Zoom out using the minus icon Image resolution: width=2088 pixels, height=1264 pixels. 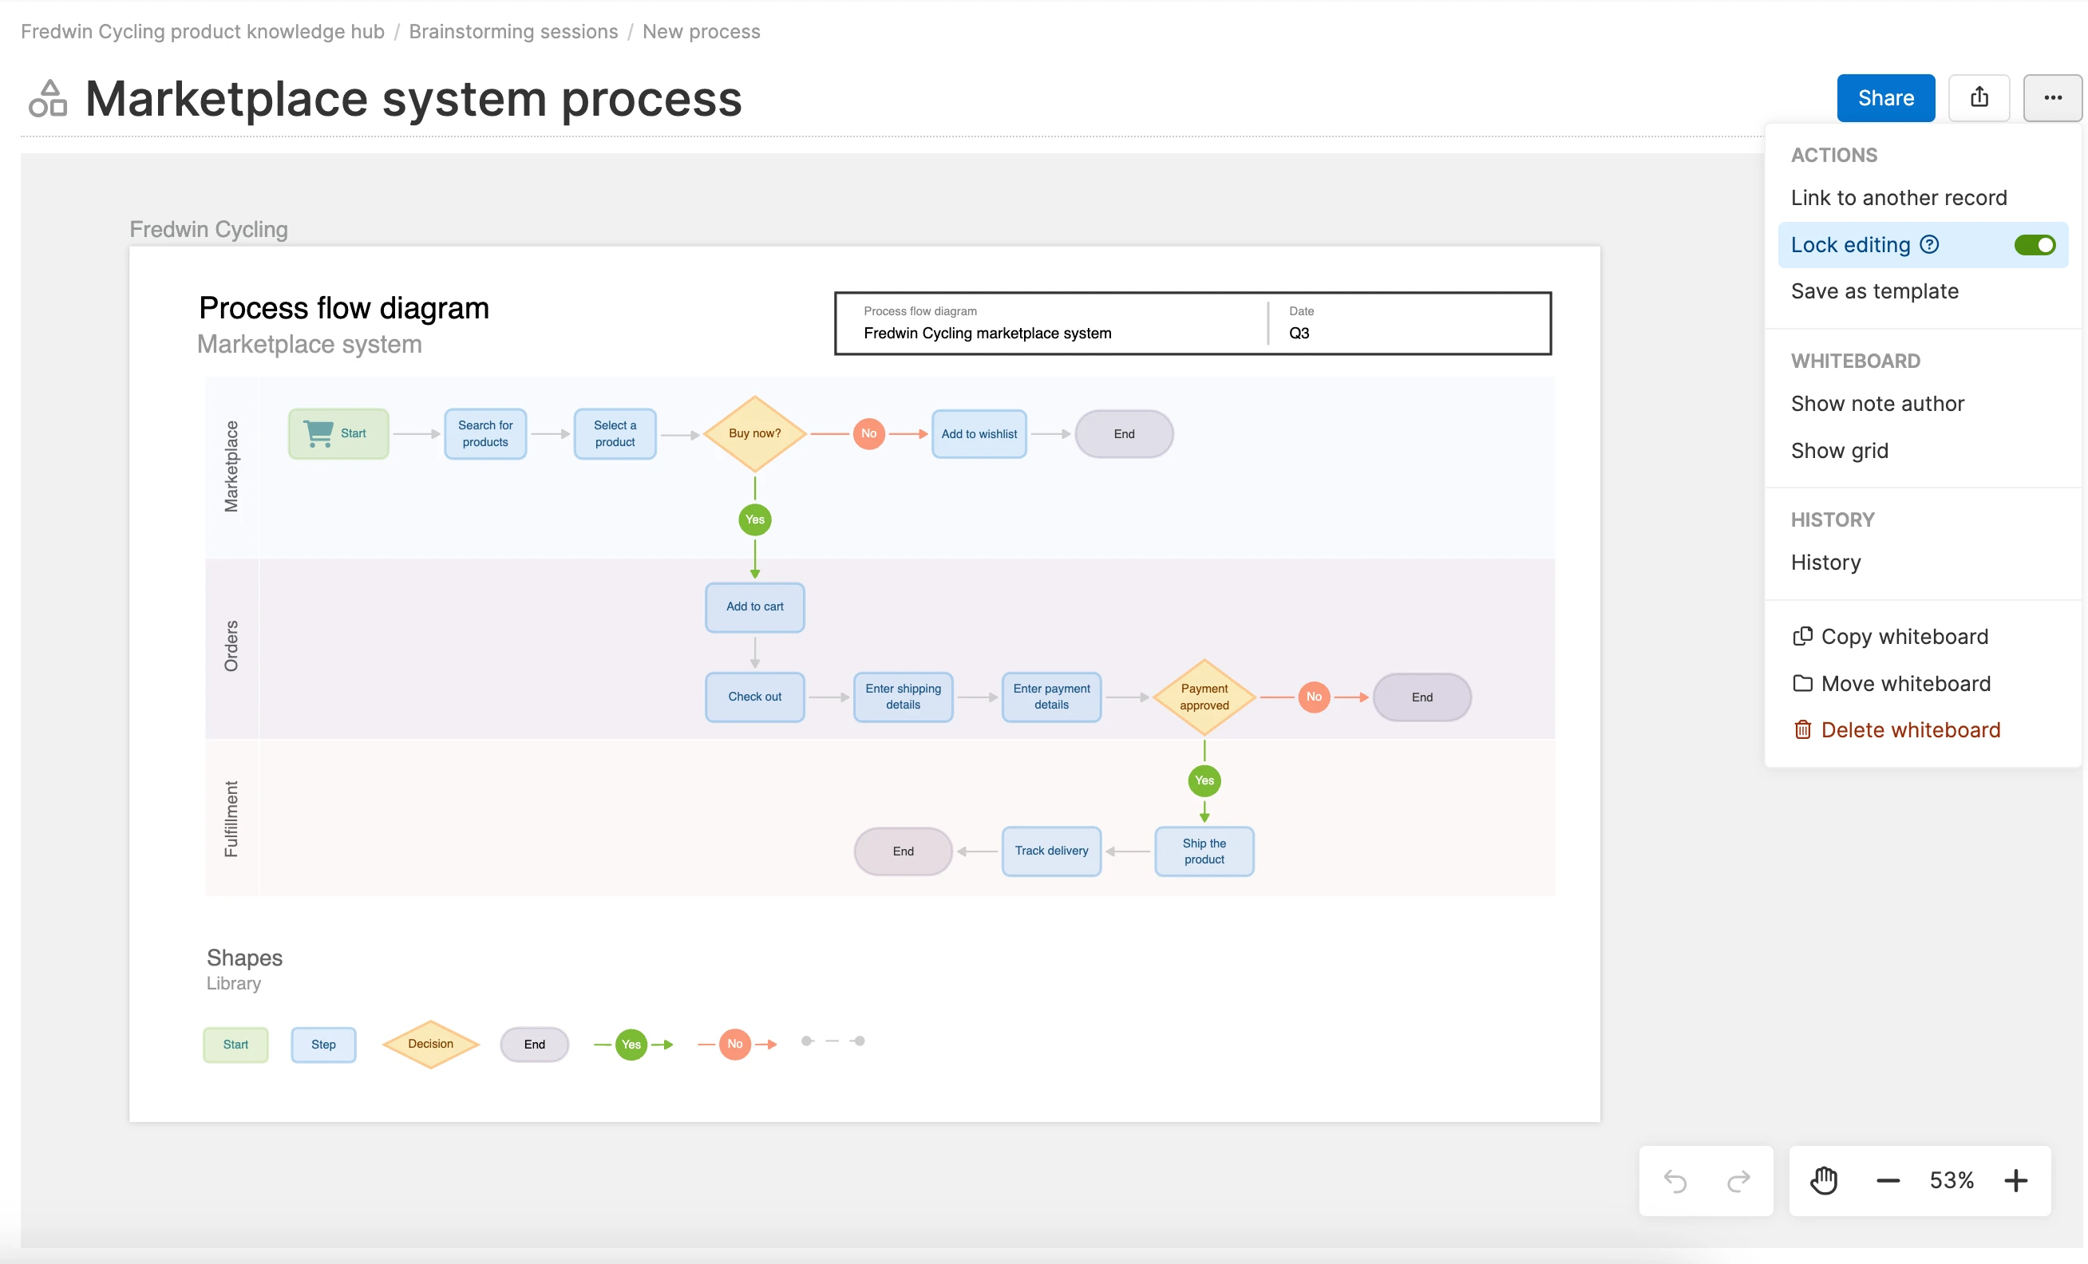1886,1180
